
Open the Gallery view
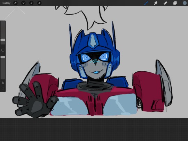6,3
